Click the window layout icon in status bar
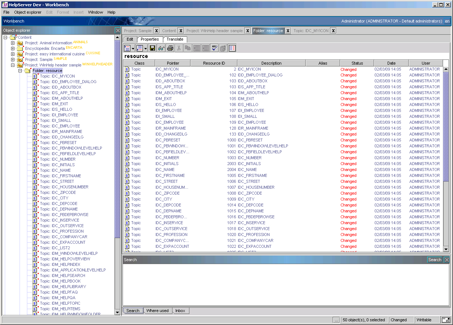This screenshot has width=453, height=325. tap(446, 320)
